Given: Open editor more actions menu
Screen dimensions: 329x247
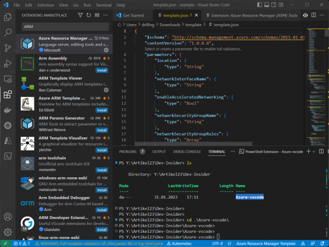Looking at the screenshot, I should click(x=322, y=15).
